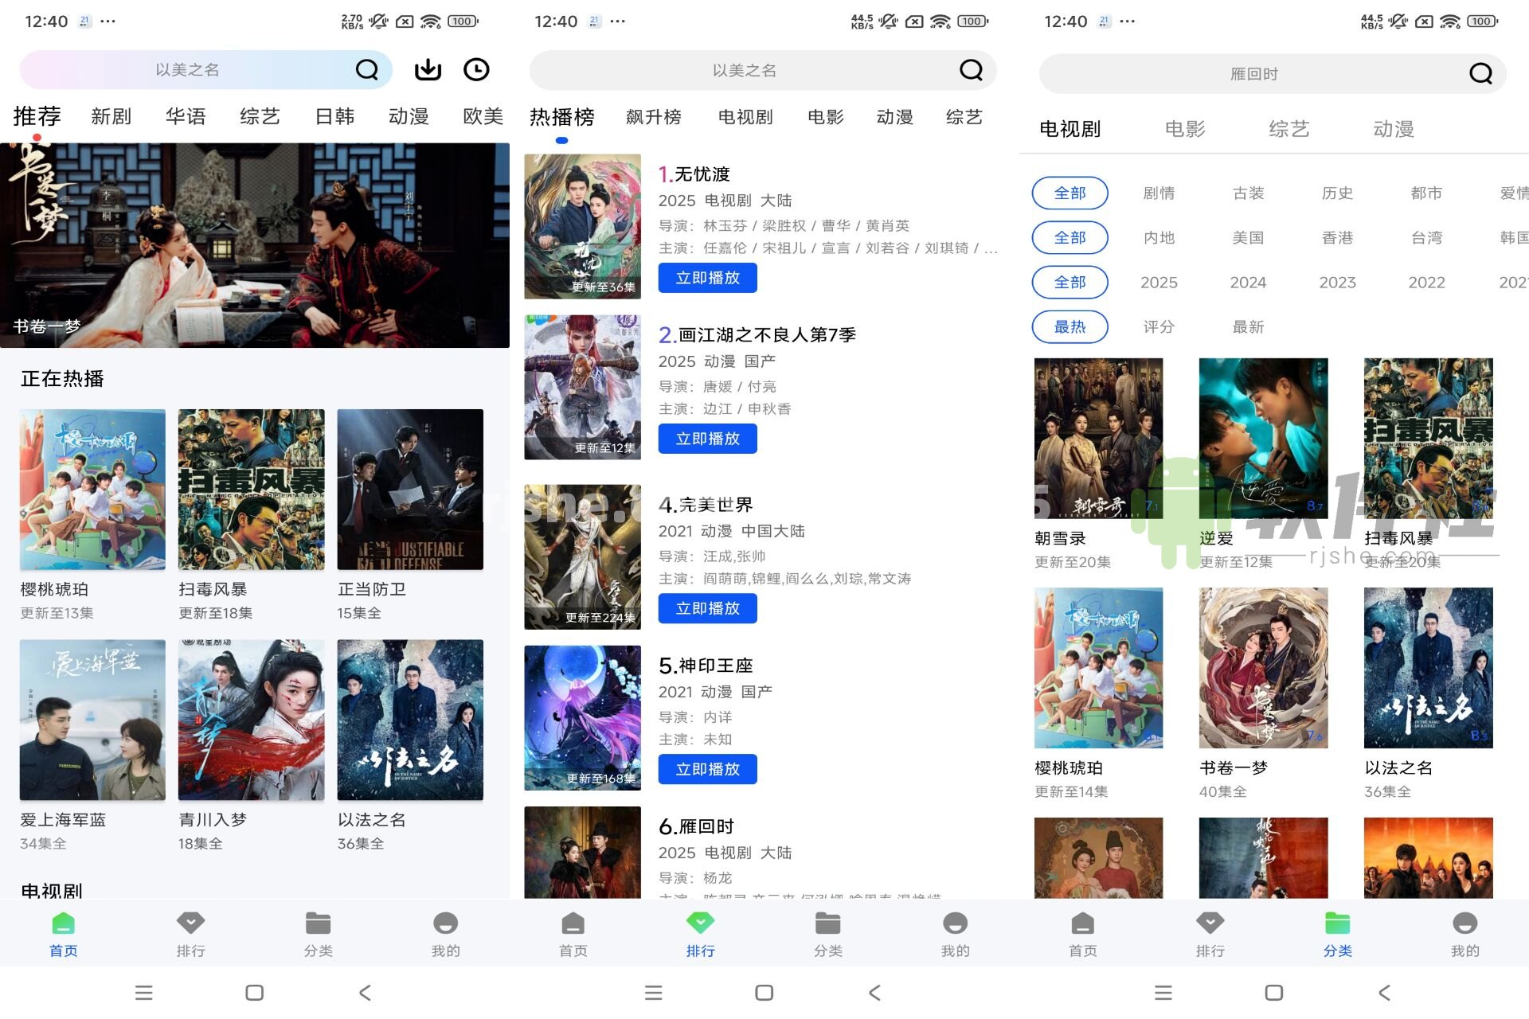Open watch history via the clock icon
Viewport: 1529px width, 1019px height.
[x=476, y=69]
